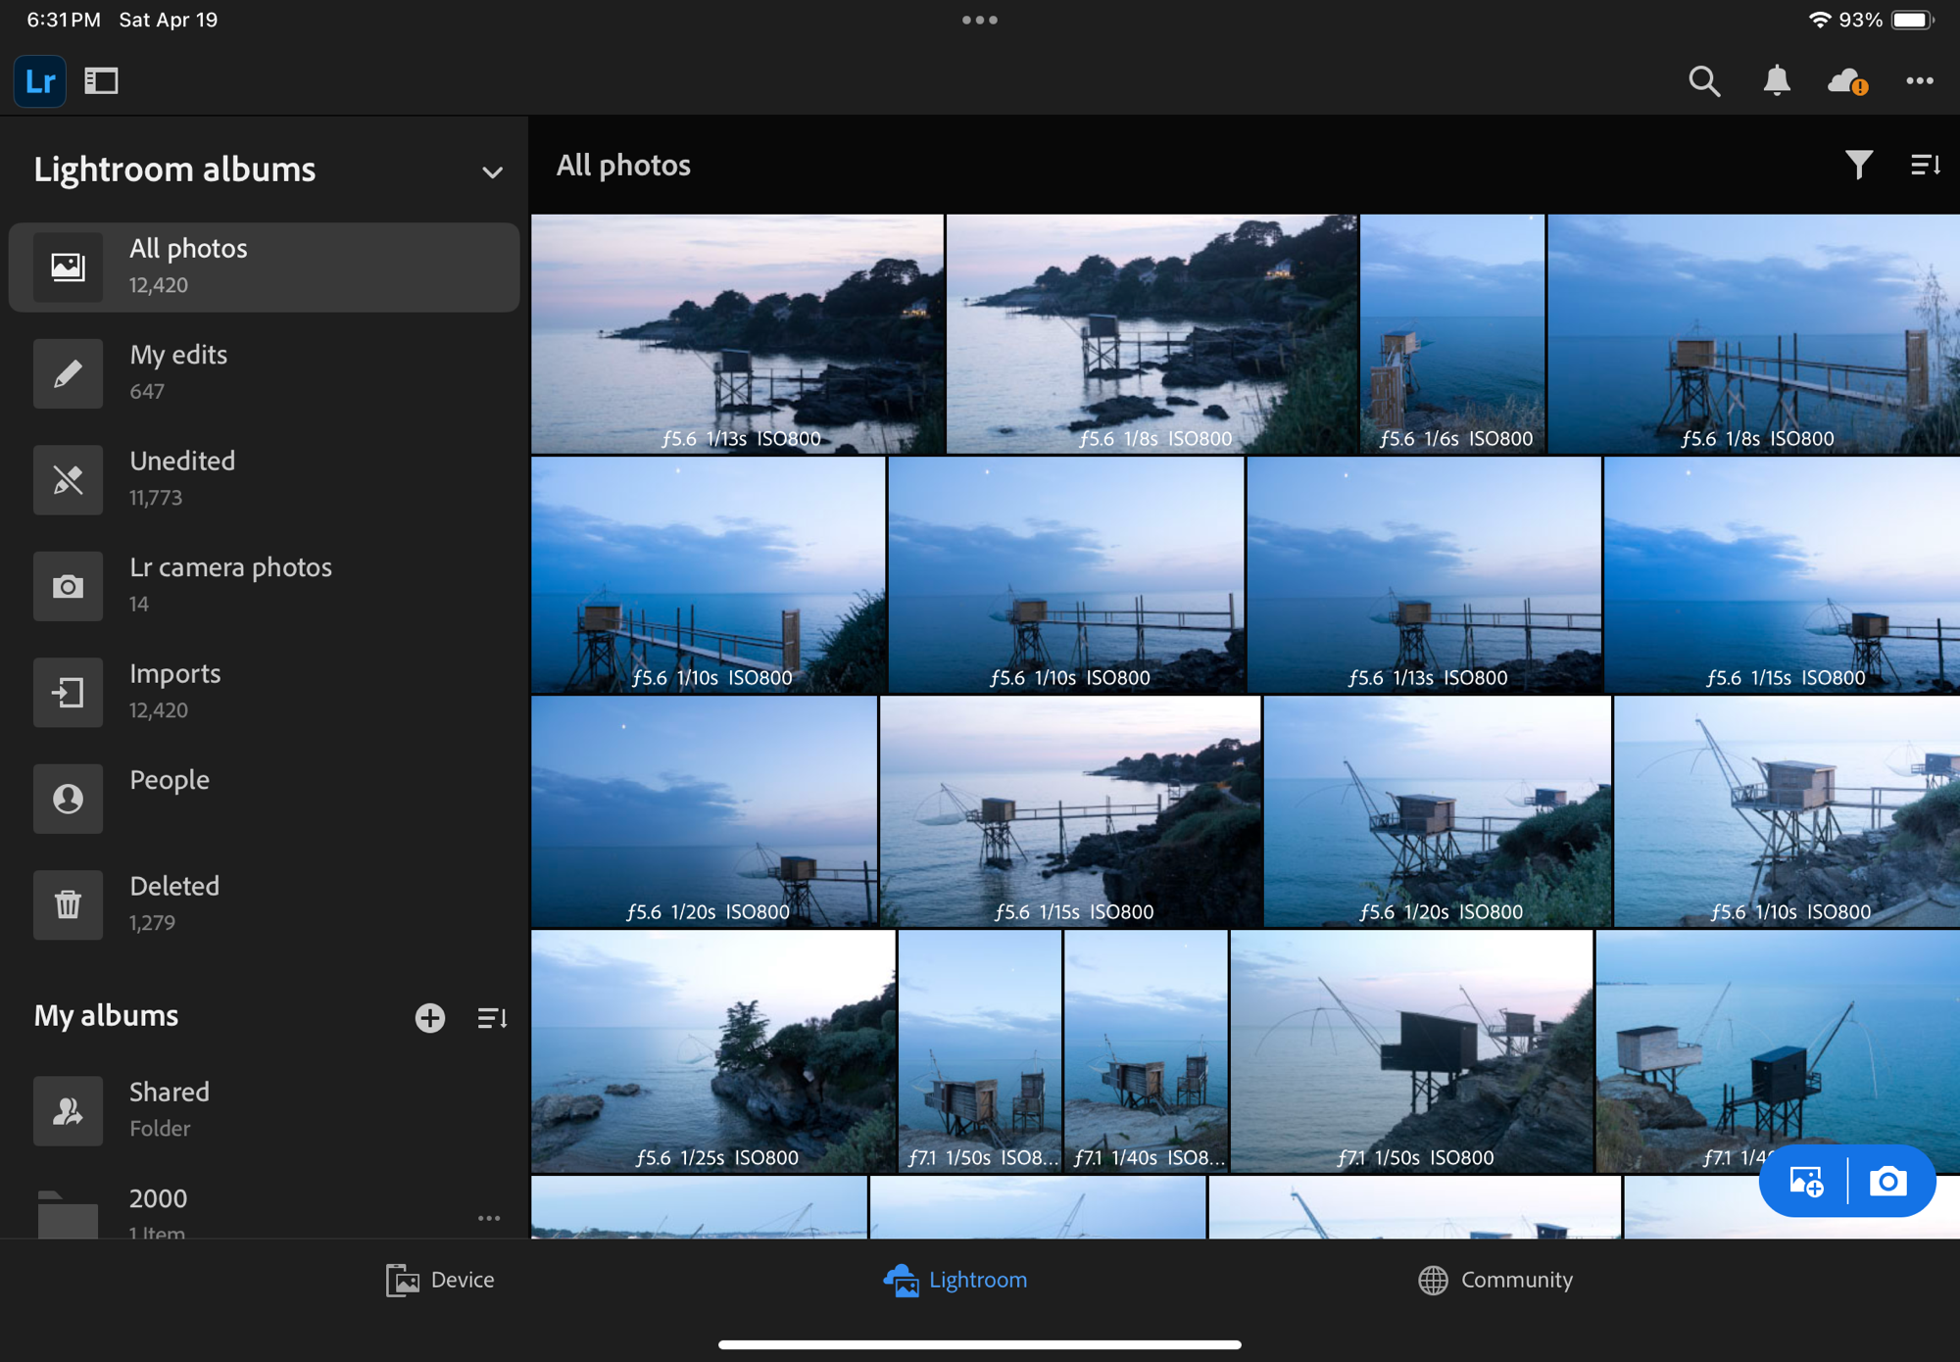Viewport: 1960px width, 1362px height.
Task: Check the cloud sync status icon
Action: coord(1846,81)
